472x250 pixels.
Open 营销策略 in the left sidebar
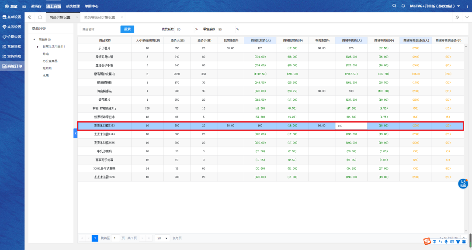pyautogui.click(x=12, y=47)
